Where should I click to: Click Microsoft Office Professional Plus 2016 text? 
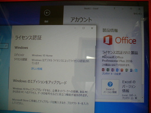click(117, 59)
